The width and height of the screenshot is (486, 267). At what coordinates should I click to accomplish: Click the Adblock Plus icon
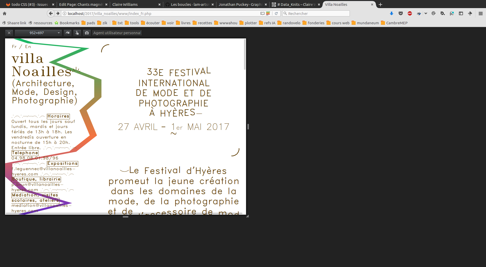[x=410, y=13]
